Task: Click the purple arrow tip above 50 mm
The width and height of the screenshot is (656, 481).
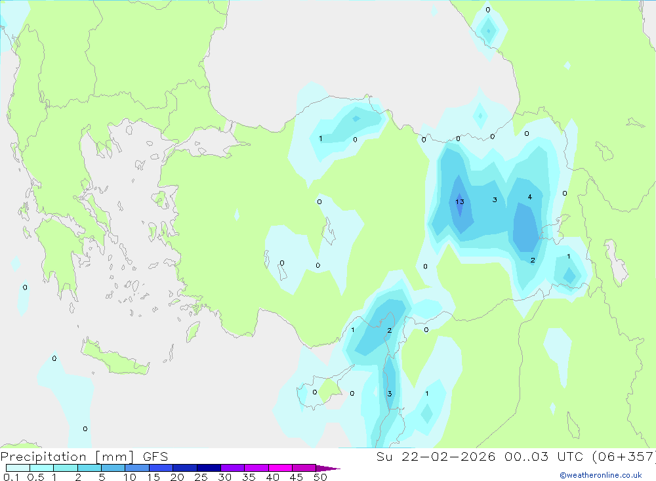Action: [328, 468]
